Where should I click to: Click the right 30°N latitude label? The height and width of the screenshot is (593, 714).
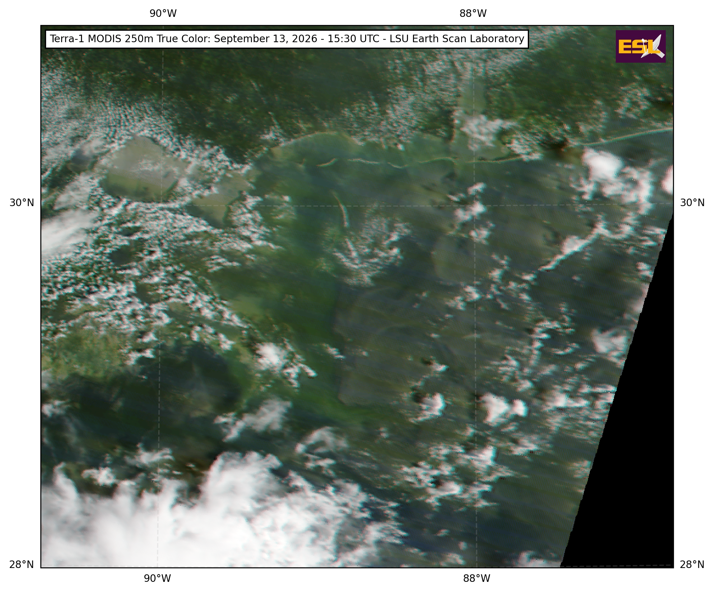[x=692, y=203]
